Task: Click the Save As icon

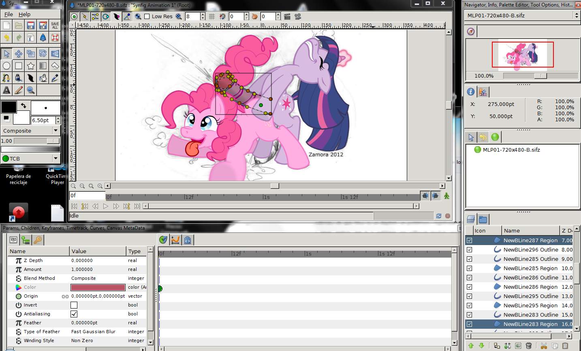Action: (x=43, y=25)
